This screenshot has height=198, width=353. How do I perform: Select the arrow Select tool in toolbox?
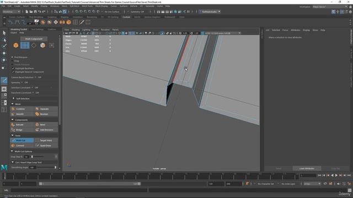tap(4, 33)
